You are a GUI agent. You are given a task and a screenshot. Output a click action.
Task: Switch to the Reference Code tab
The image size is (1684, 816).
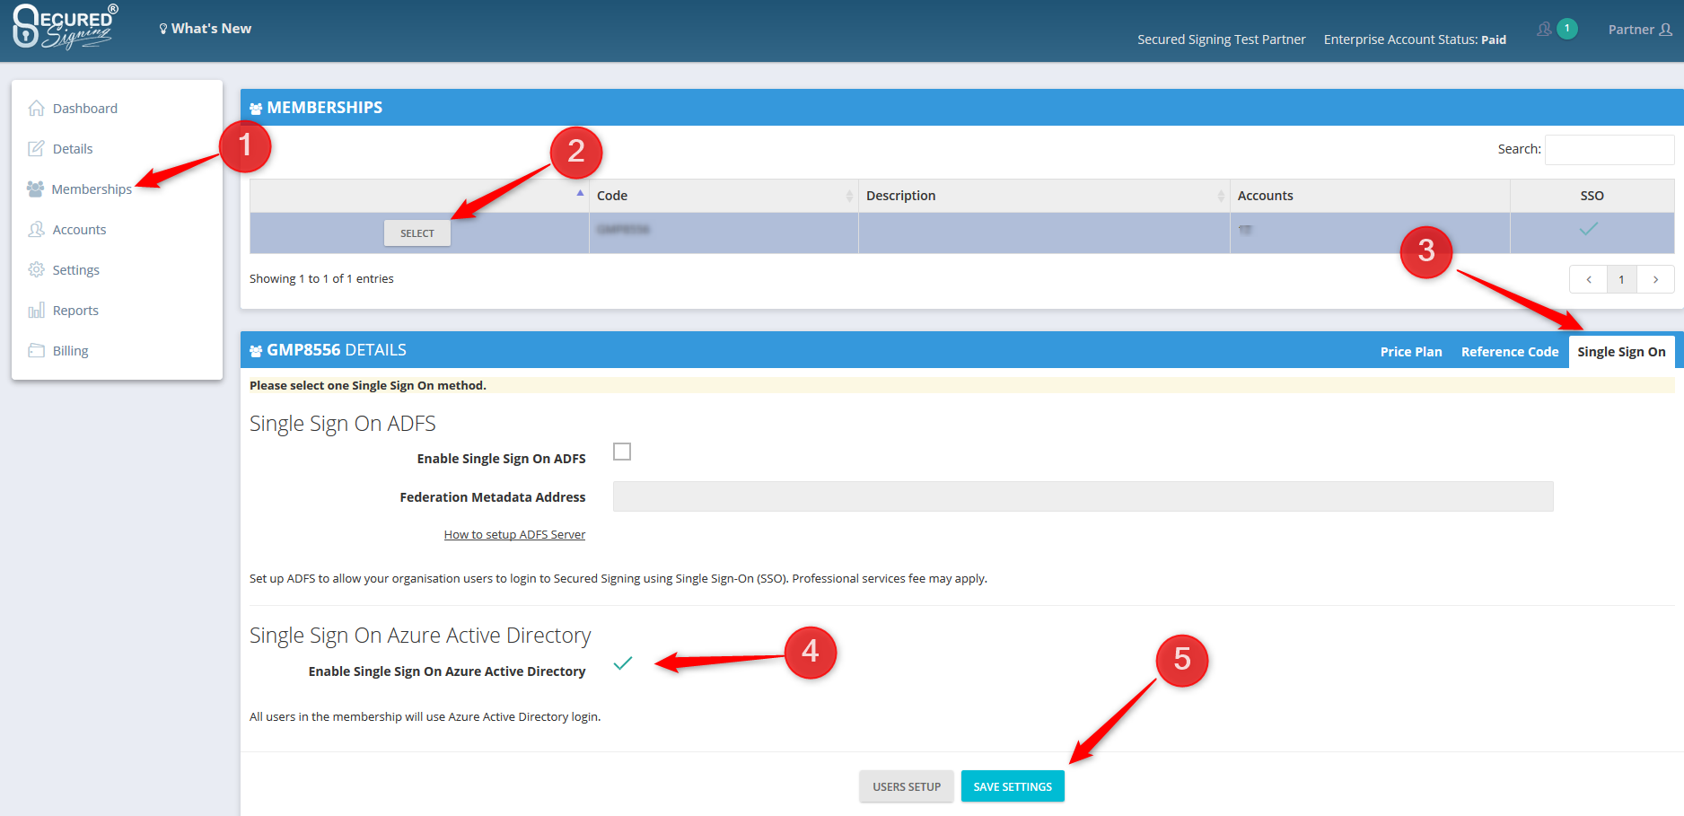point(1509,352)
